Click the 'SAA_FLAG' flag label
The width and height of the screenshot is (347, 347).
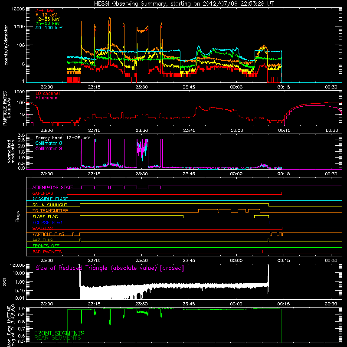[43, 229]
